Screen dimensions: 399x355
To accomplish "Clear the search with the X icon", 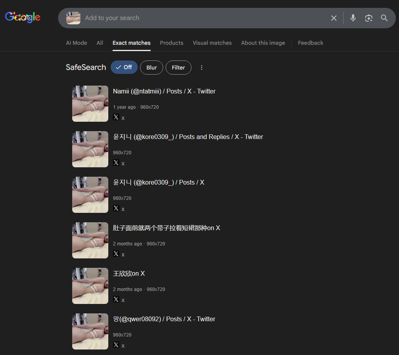I will point(333,18).
